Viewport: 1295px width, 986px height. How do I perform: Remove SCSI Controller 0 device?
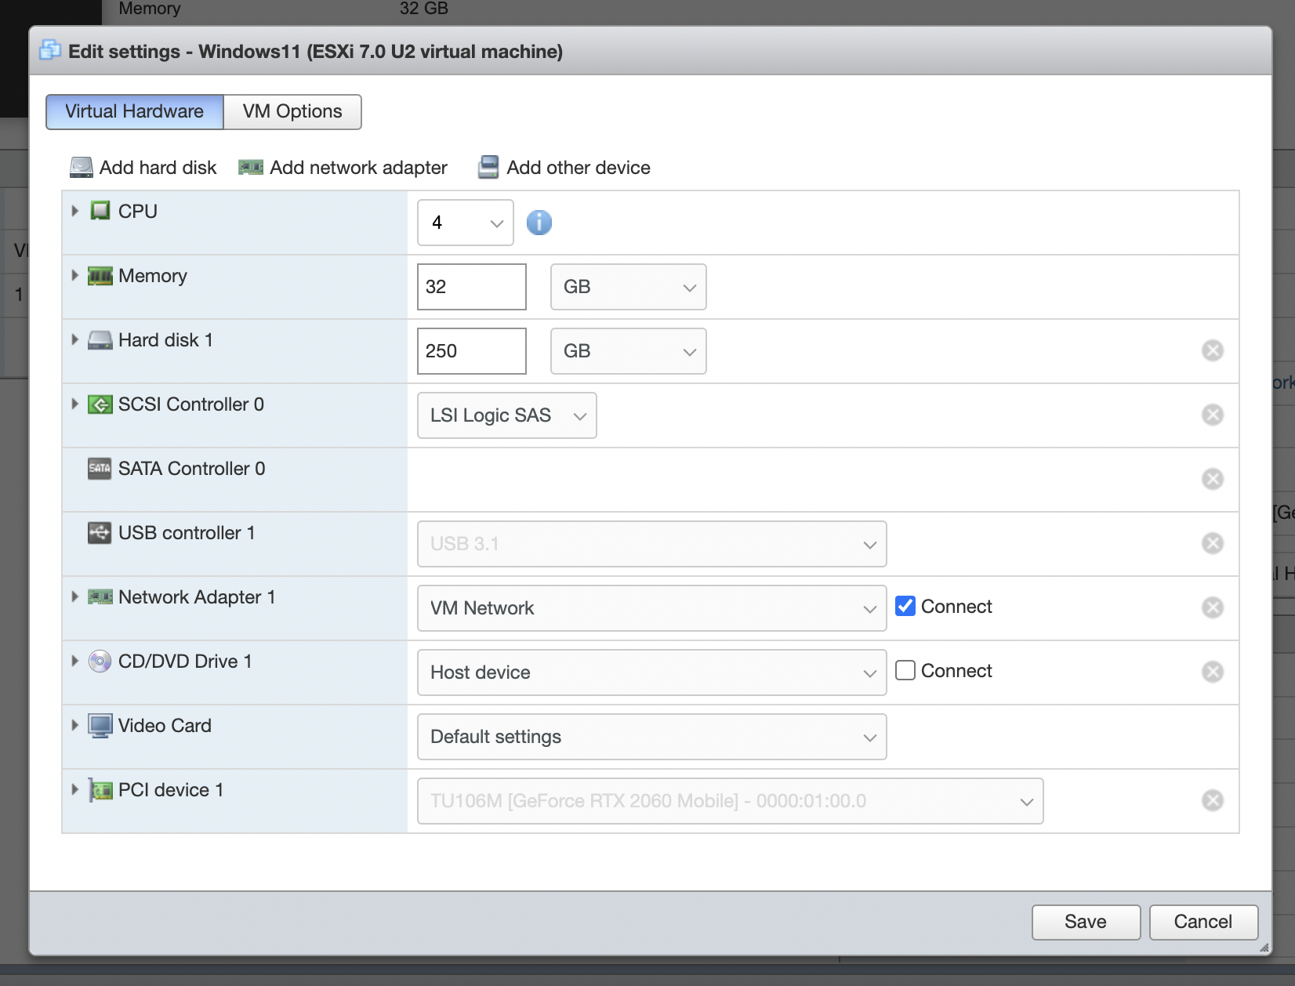pyautogui.click(x=1212, y=415)
